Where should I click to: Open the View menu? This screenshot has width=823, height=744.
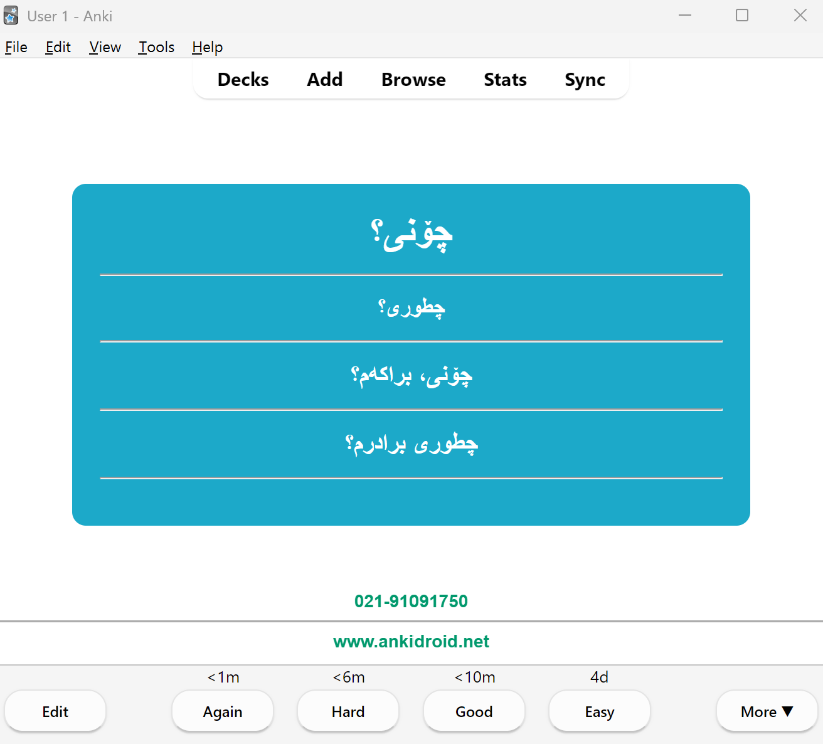pyautogui.click(x=105, y=47)
